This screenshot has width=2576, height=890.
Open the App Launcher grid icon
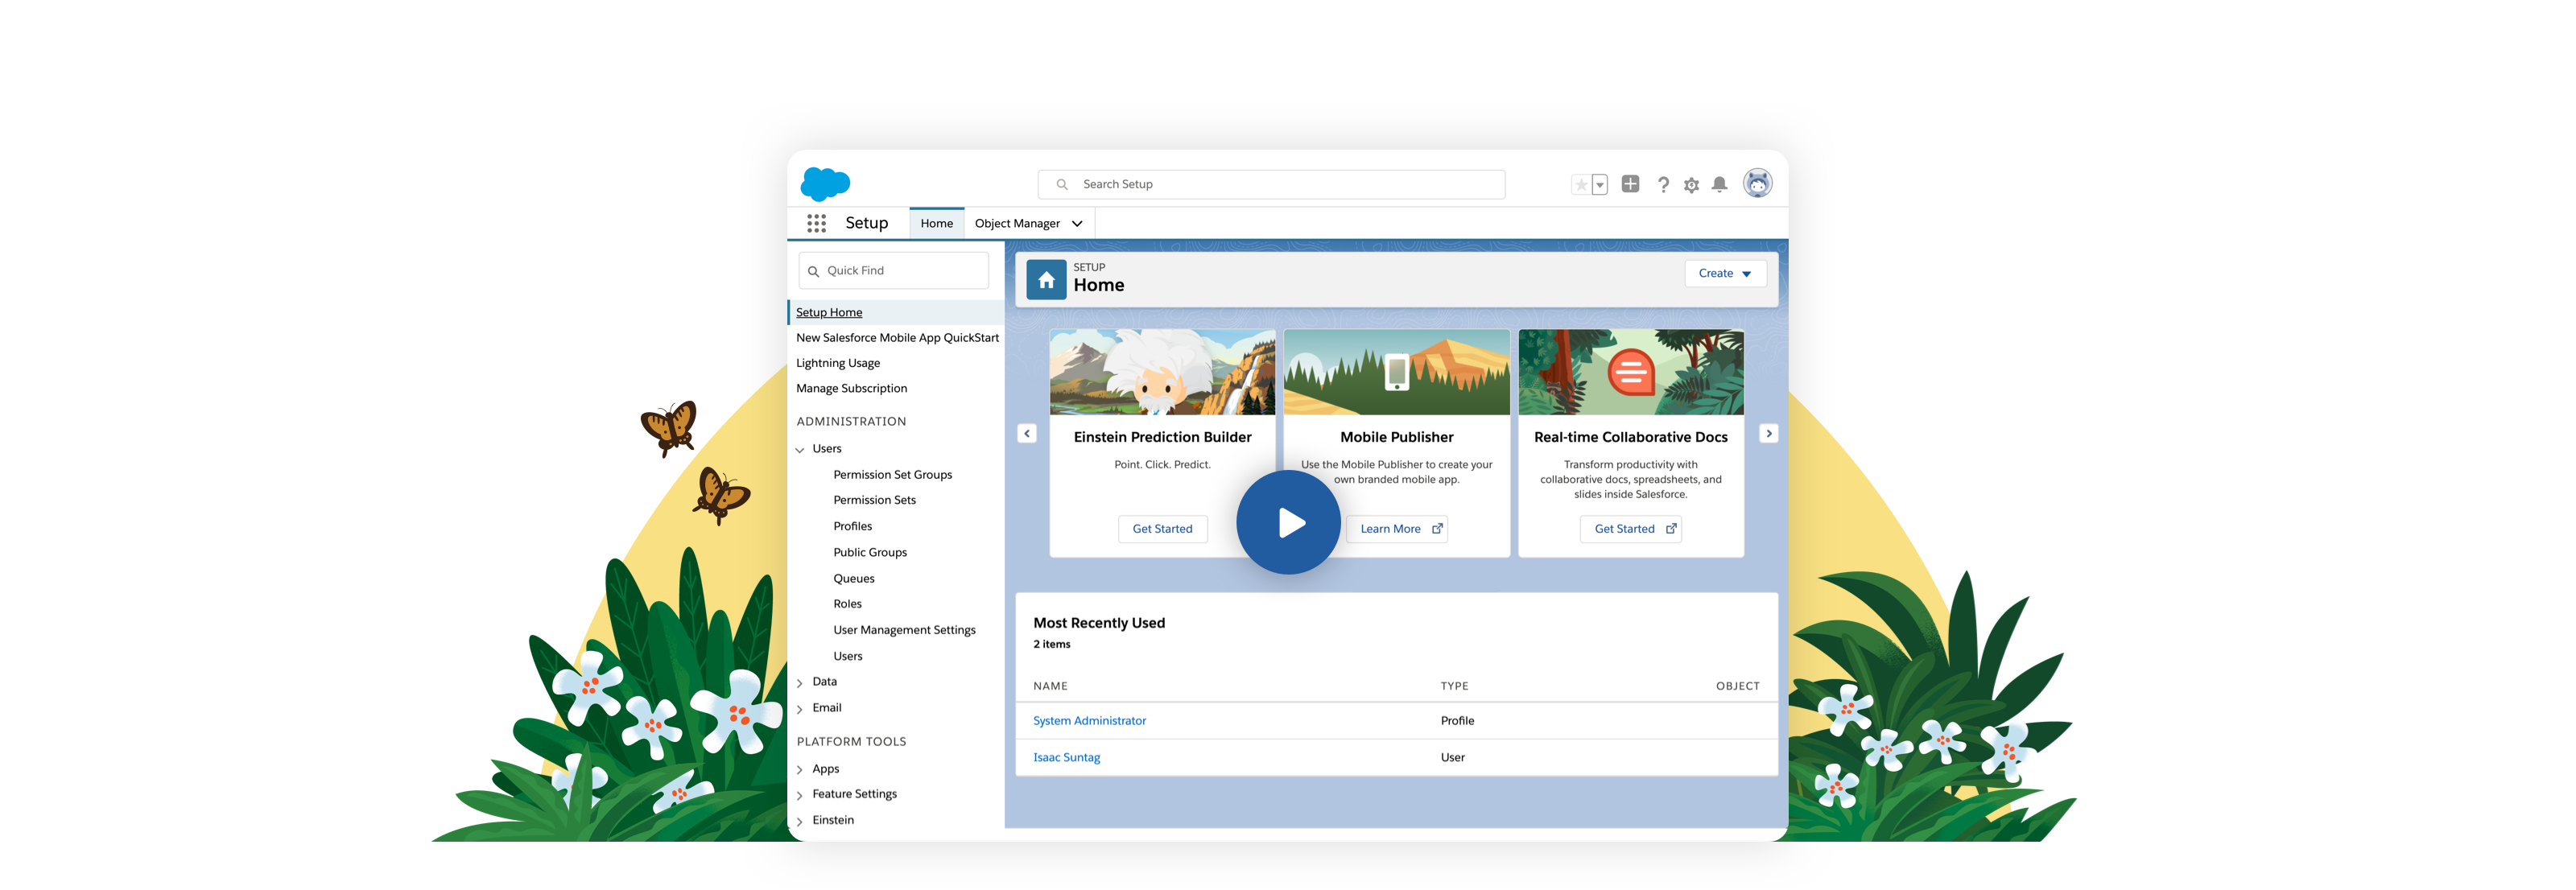coord(816,223)
